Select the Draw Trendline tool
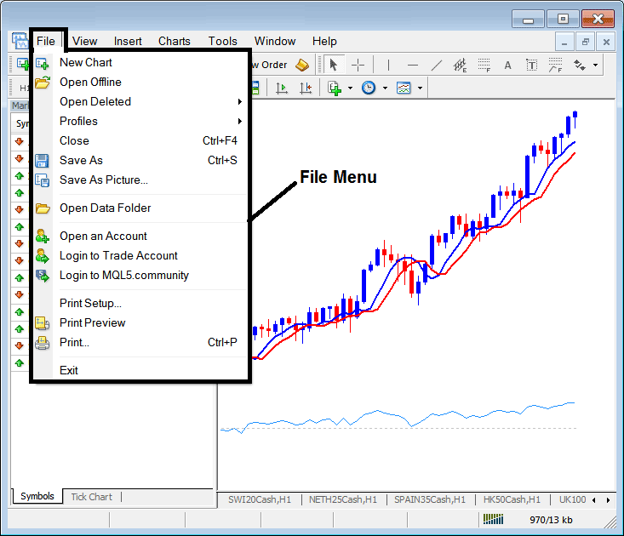This screenshot has height=536, width=624. [x=437, y=65]
